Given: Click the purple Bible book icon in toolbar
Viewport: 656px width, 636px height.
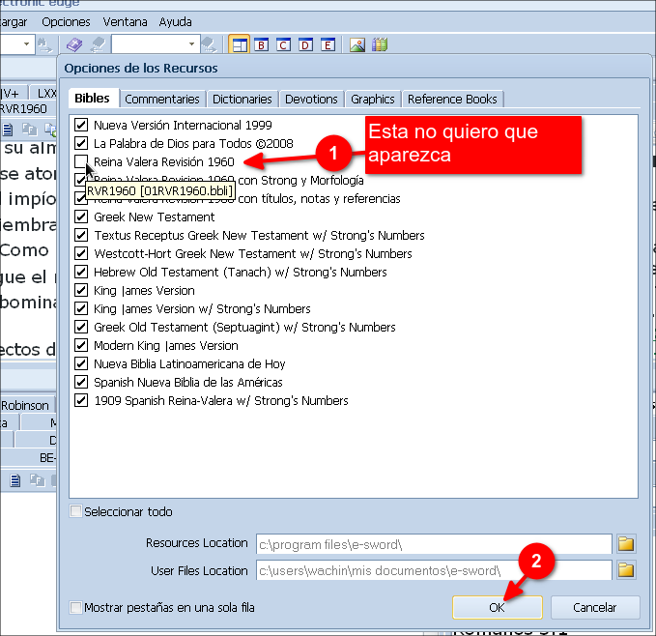Looking at the screenshot, I should pyautogui.click(x=74, y=44).
